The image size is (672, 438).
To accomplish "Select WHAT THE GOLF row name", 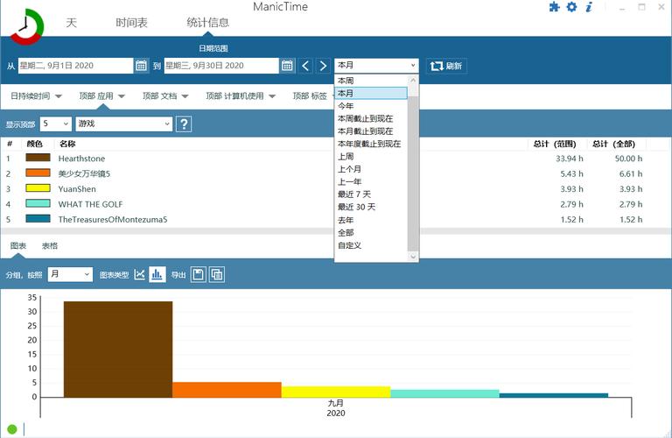I will click(90, 205).
